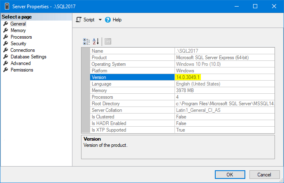
Task: Click the value Latin1_General_CI_AS
Action: 198,110
